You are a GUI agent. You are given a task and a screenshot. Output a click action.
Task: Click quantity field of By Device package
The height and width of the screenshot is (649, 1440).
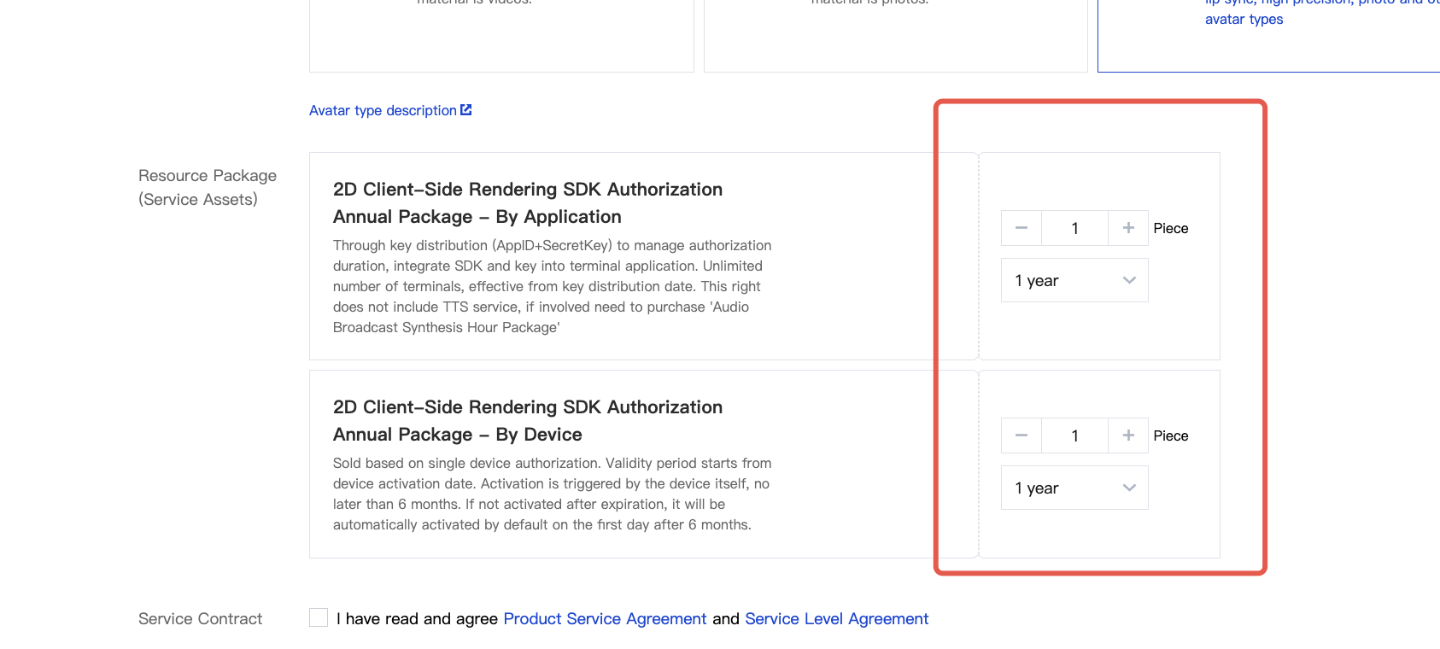[x=1074, y=436]
